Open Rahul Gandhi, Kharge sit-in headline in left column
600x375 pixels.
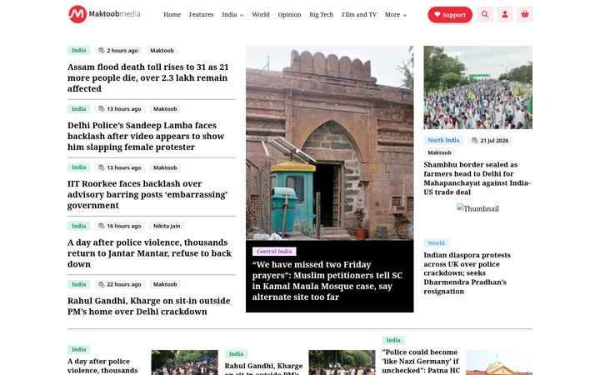point(149,306)
